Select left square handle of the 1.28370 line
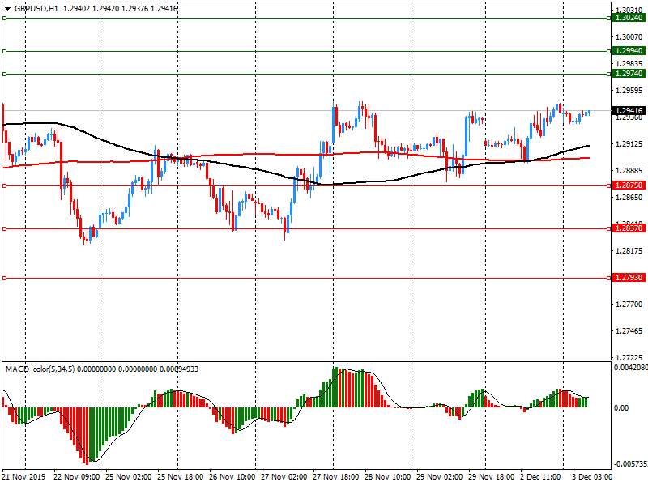This screenshot has height=486, width=648. click(x=4, y=229)
